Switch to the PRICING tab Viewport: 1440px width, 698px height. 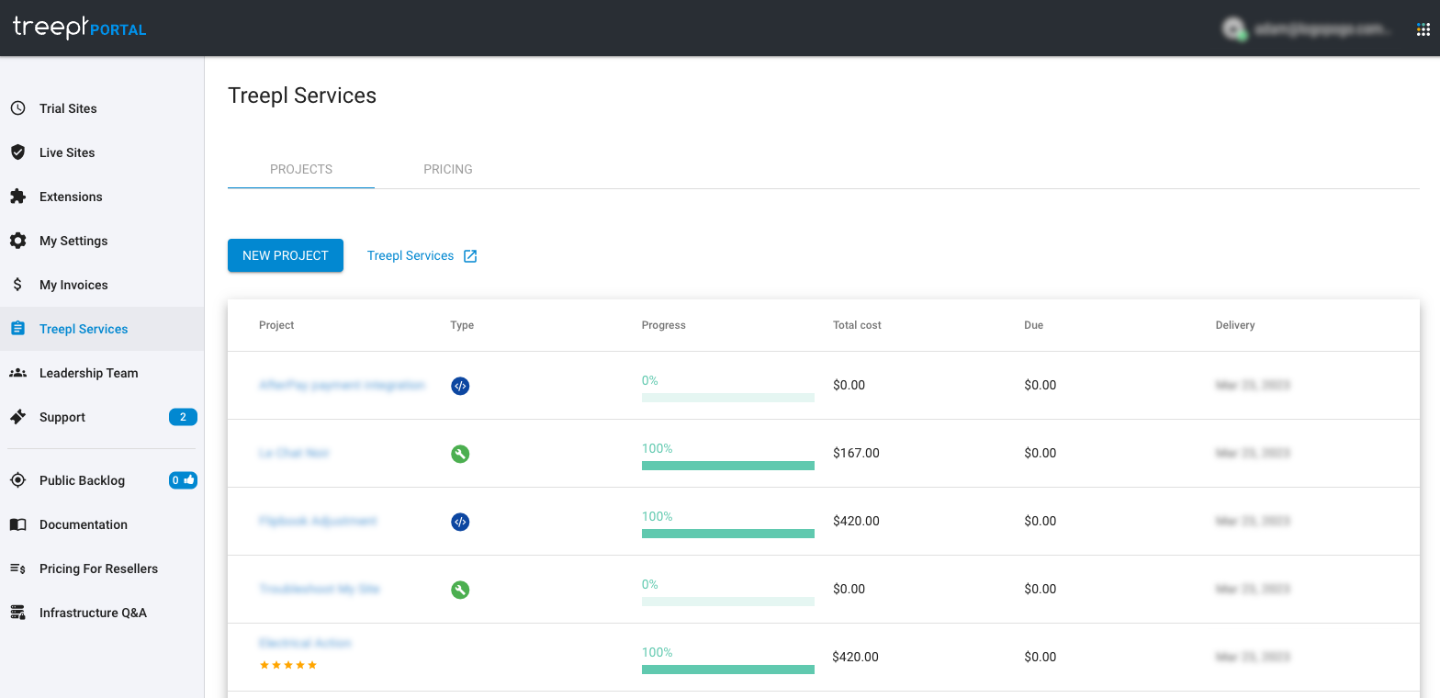coord(448,169)
